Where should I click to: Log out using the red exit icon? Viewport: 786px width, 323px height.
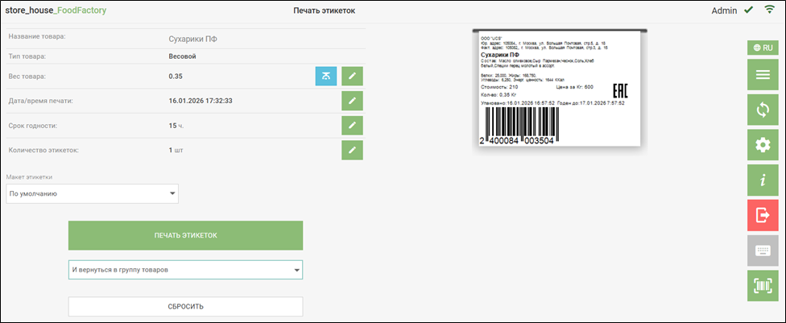(762, 215)
